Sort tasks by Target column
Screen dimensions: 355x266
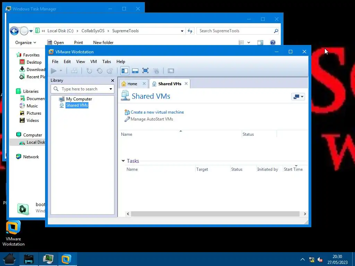pos(202,169)
